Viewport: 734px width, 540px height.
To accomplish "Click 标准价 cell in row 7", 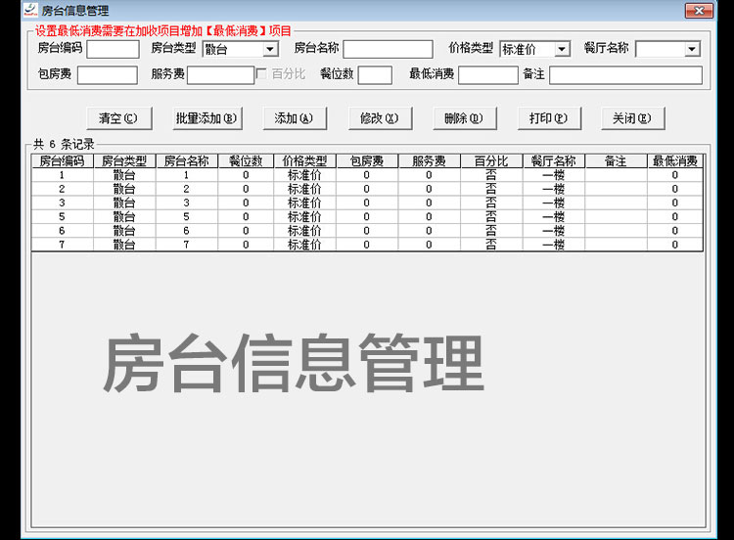I will click(x=304, y=245).
